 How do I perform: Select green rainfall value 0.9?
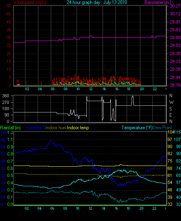pos(10,147)
